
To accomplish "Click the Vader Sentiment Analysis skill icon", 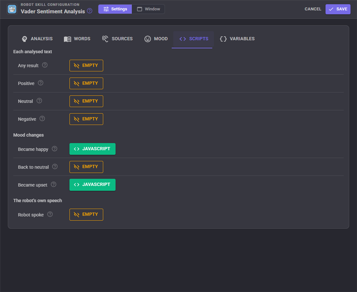I will [12, 9].
